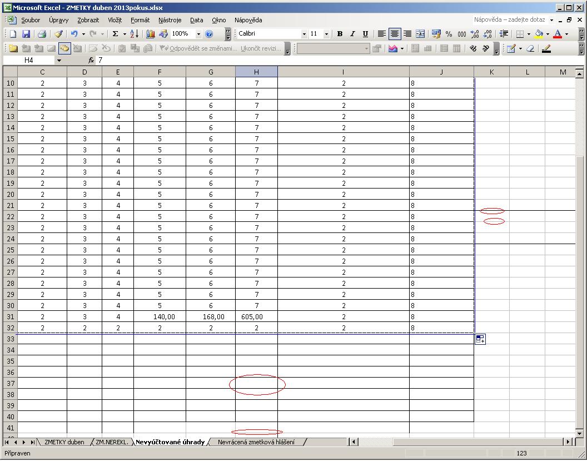Toggle underline formatting

click(x=365, y=34)
